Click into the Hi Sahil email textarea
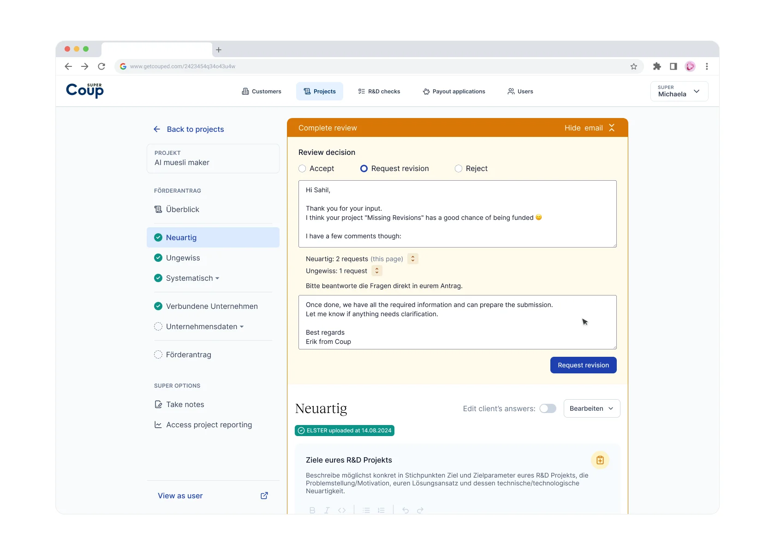The image size is (775, 555). click(458, 214)
